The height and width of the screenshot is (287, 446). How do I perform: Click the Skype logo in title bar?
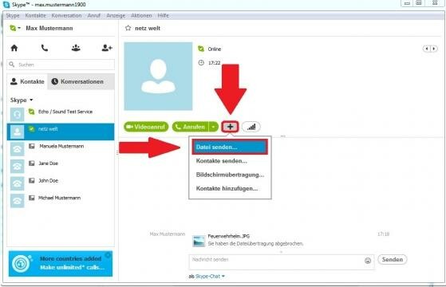[6, 4]
